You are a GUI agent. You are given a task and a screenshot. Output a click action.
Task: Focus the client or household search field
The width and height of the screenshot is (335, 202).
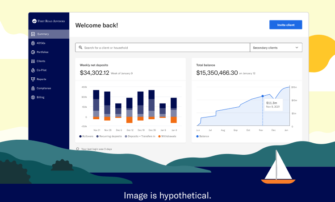point(163,48)
